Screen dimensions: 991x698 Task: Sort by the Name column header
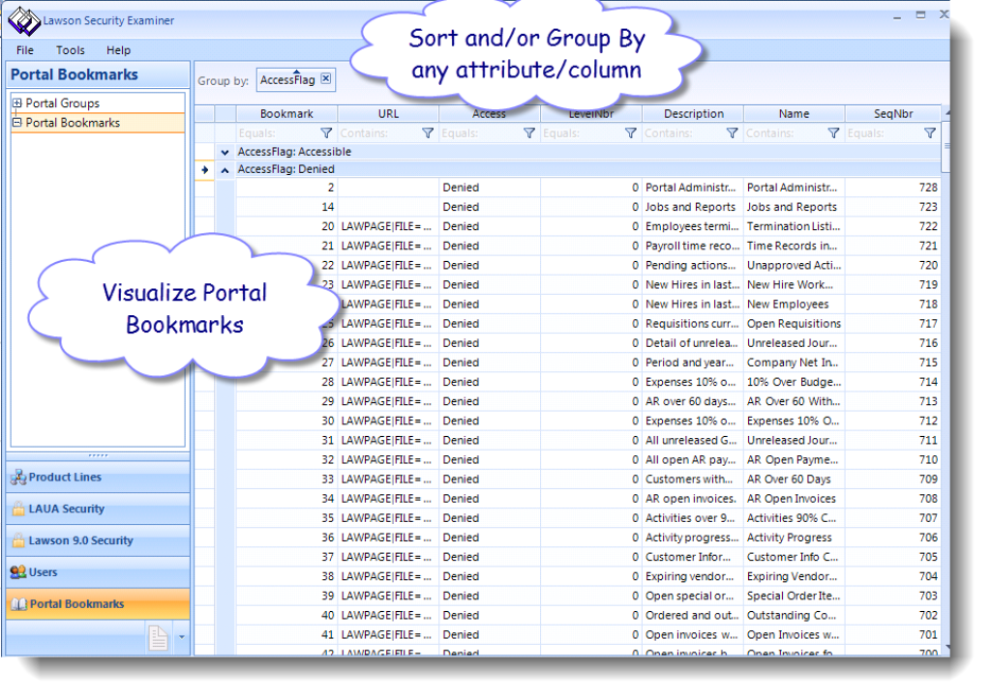(795, 114)
